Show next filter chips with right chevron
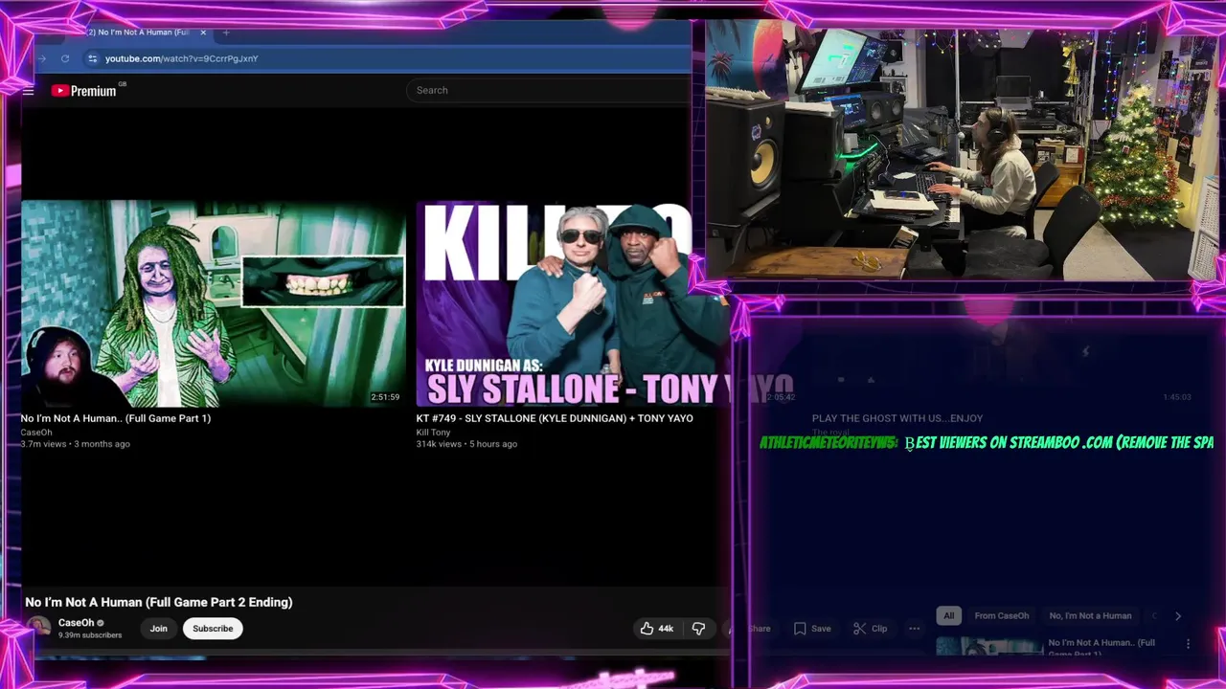The image size is (1226, 689). (x=1178, y=616)
